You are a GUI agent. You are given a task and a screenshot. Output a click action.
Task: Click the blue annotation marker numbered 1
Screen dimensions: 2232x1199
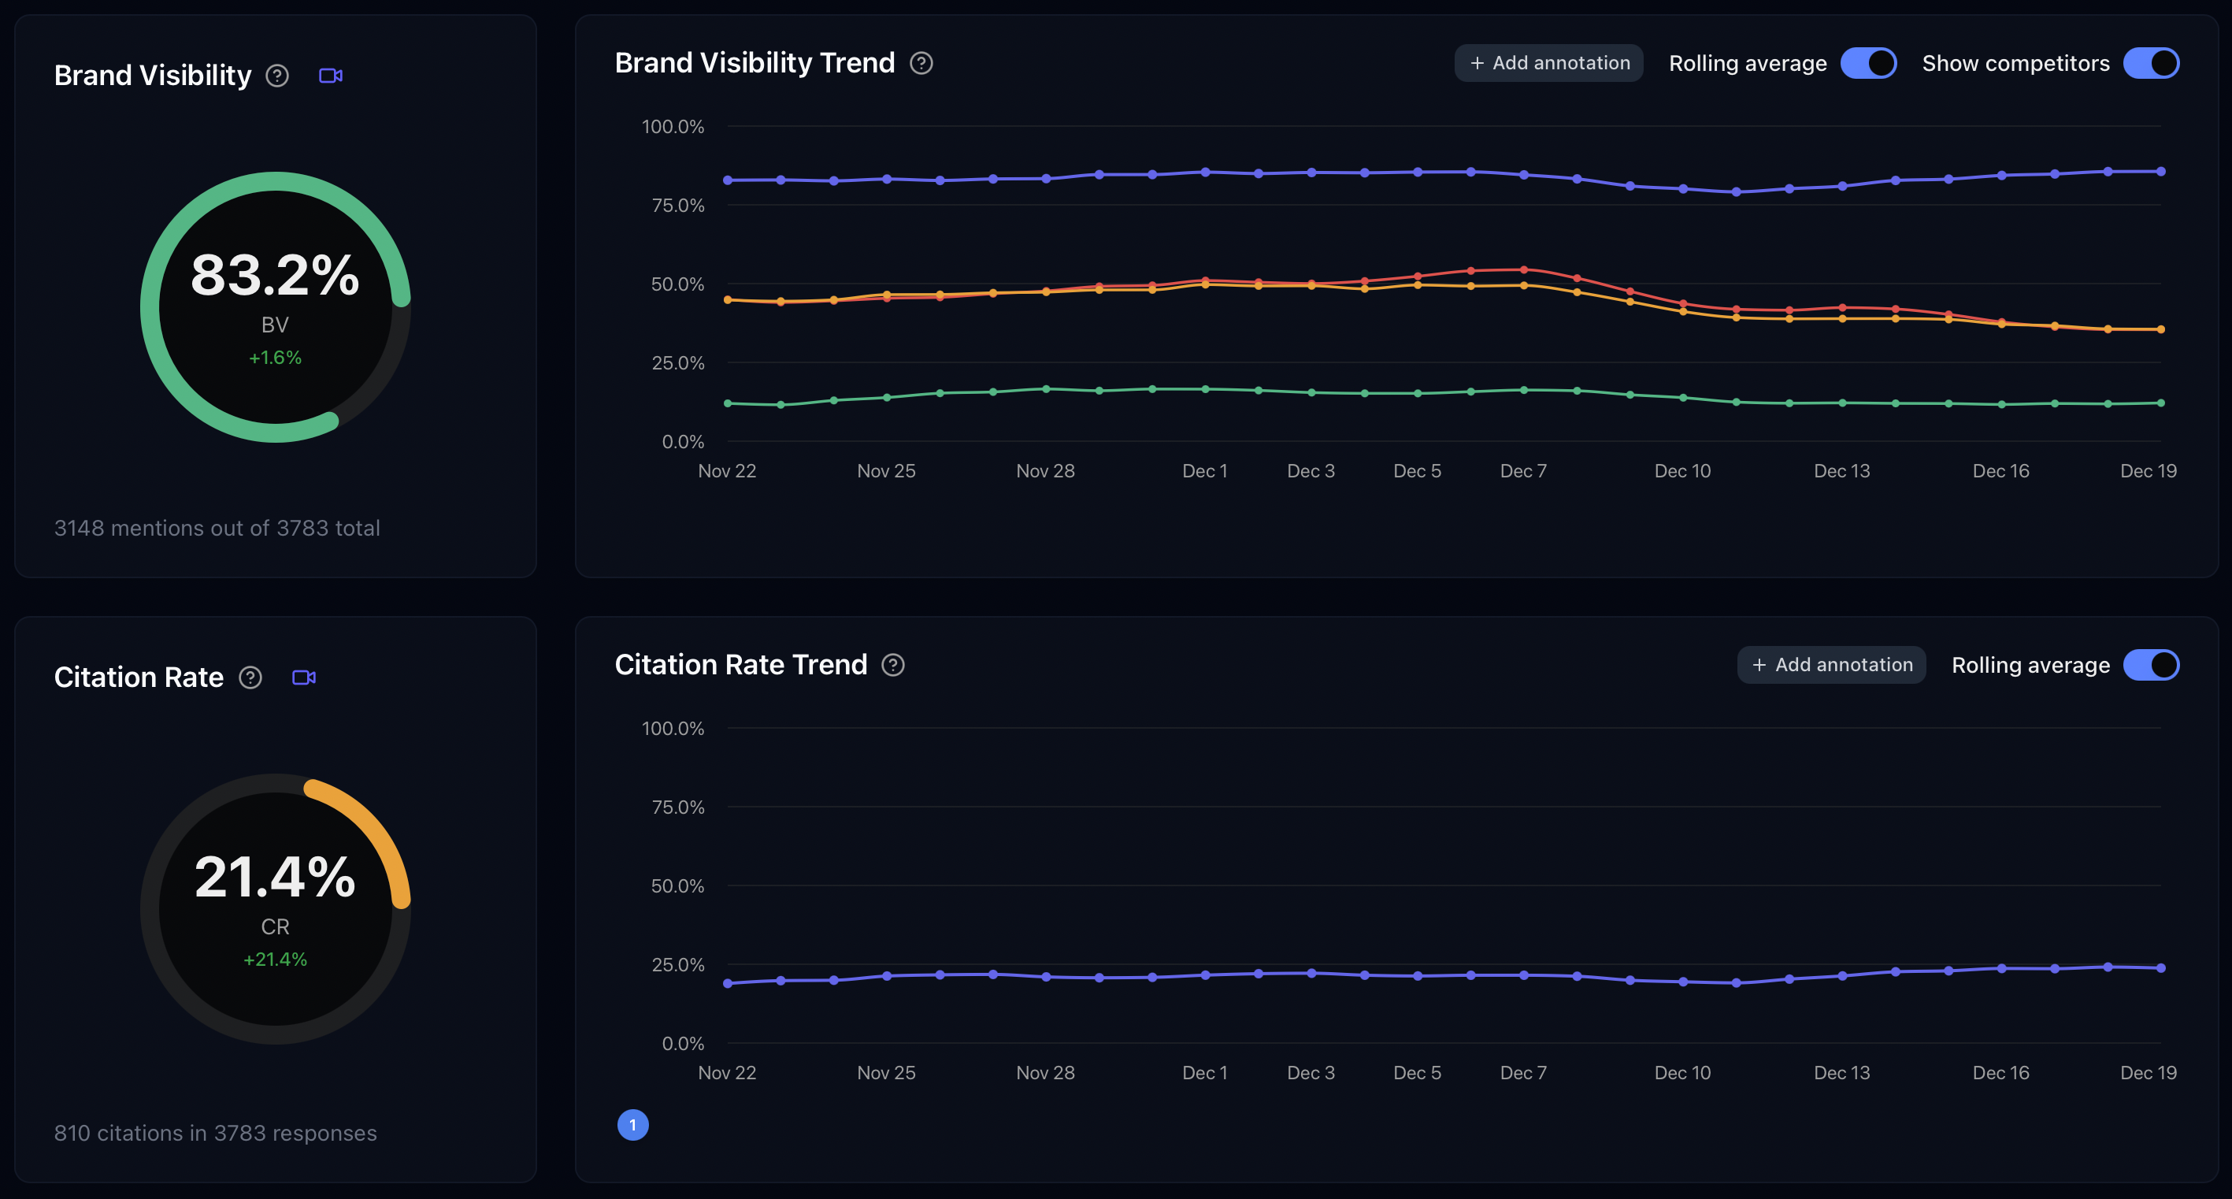coord(632,1125)
